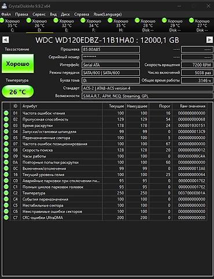Screen dimensions: 214x279
Task: Click the masked Серийный номер field
Action: [110, 57]
